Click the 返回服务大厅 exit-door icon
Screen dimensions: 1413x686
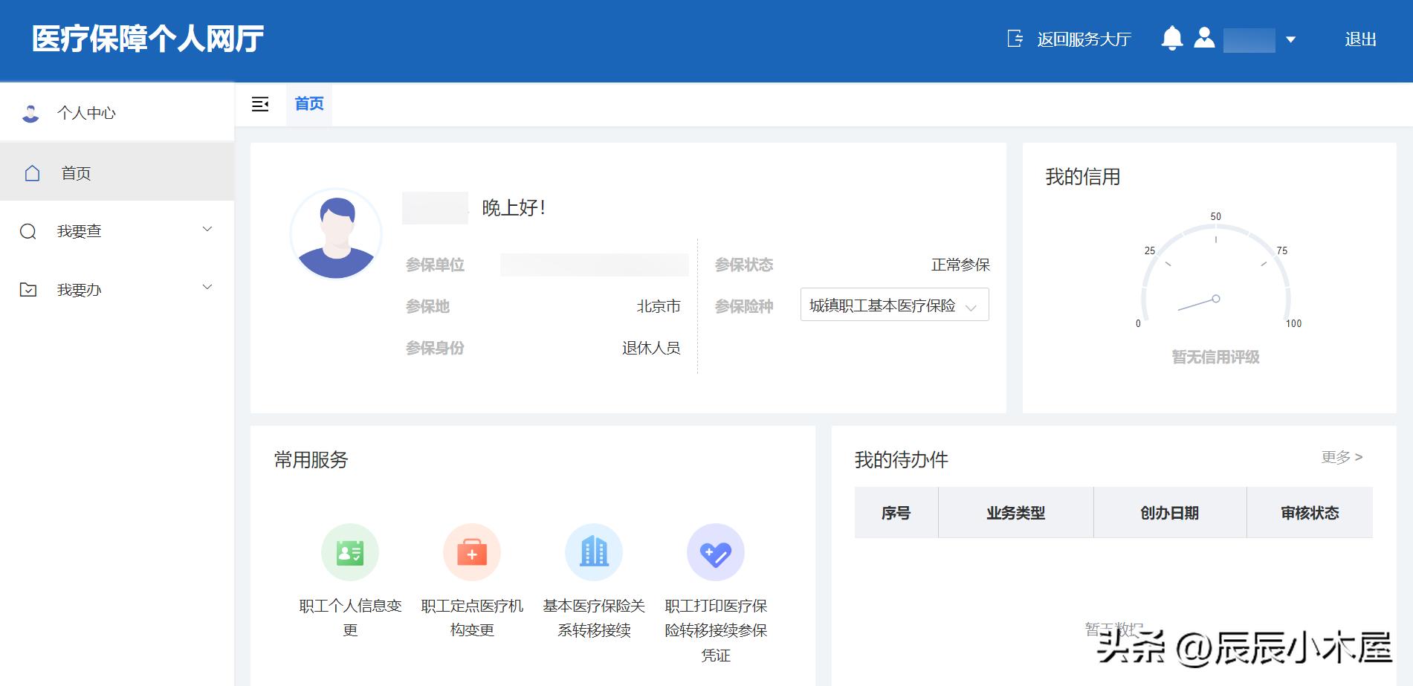coord(1014,38)
